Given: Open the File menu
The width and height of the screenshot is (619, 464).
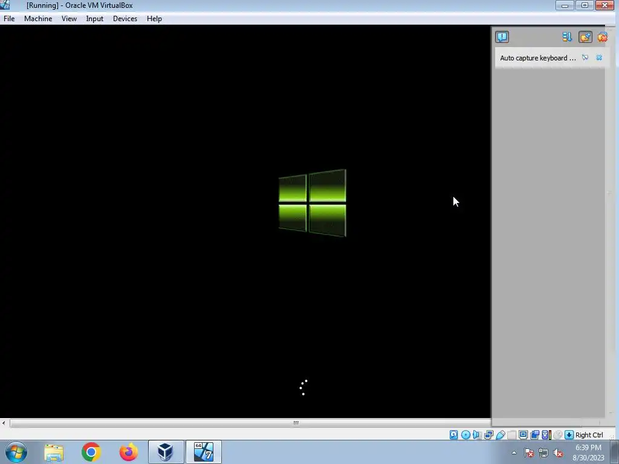Looking at the screenshot, I should click(x=9, y=19).
